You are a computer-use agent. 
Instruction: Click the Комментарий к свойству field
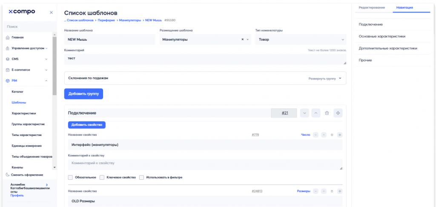(x=205, y=164)
